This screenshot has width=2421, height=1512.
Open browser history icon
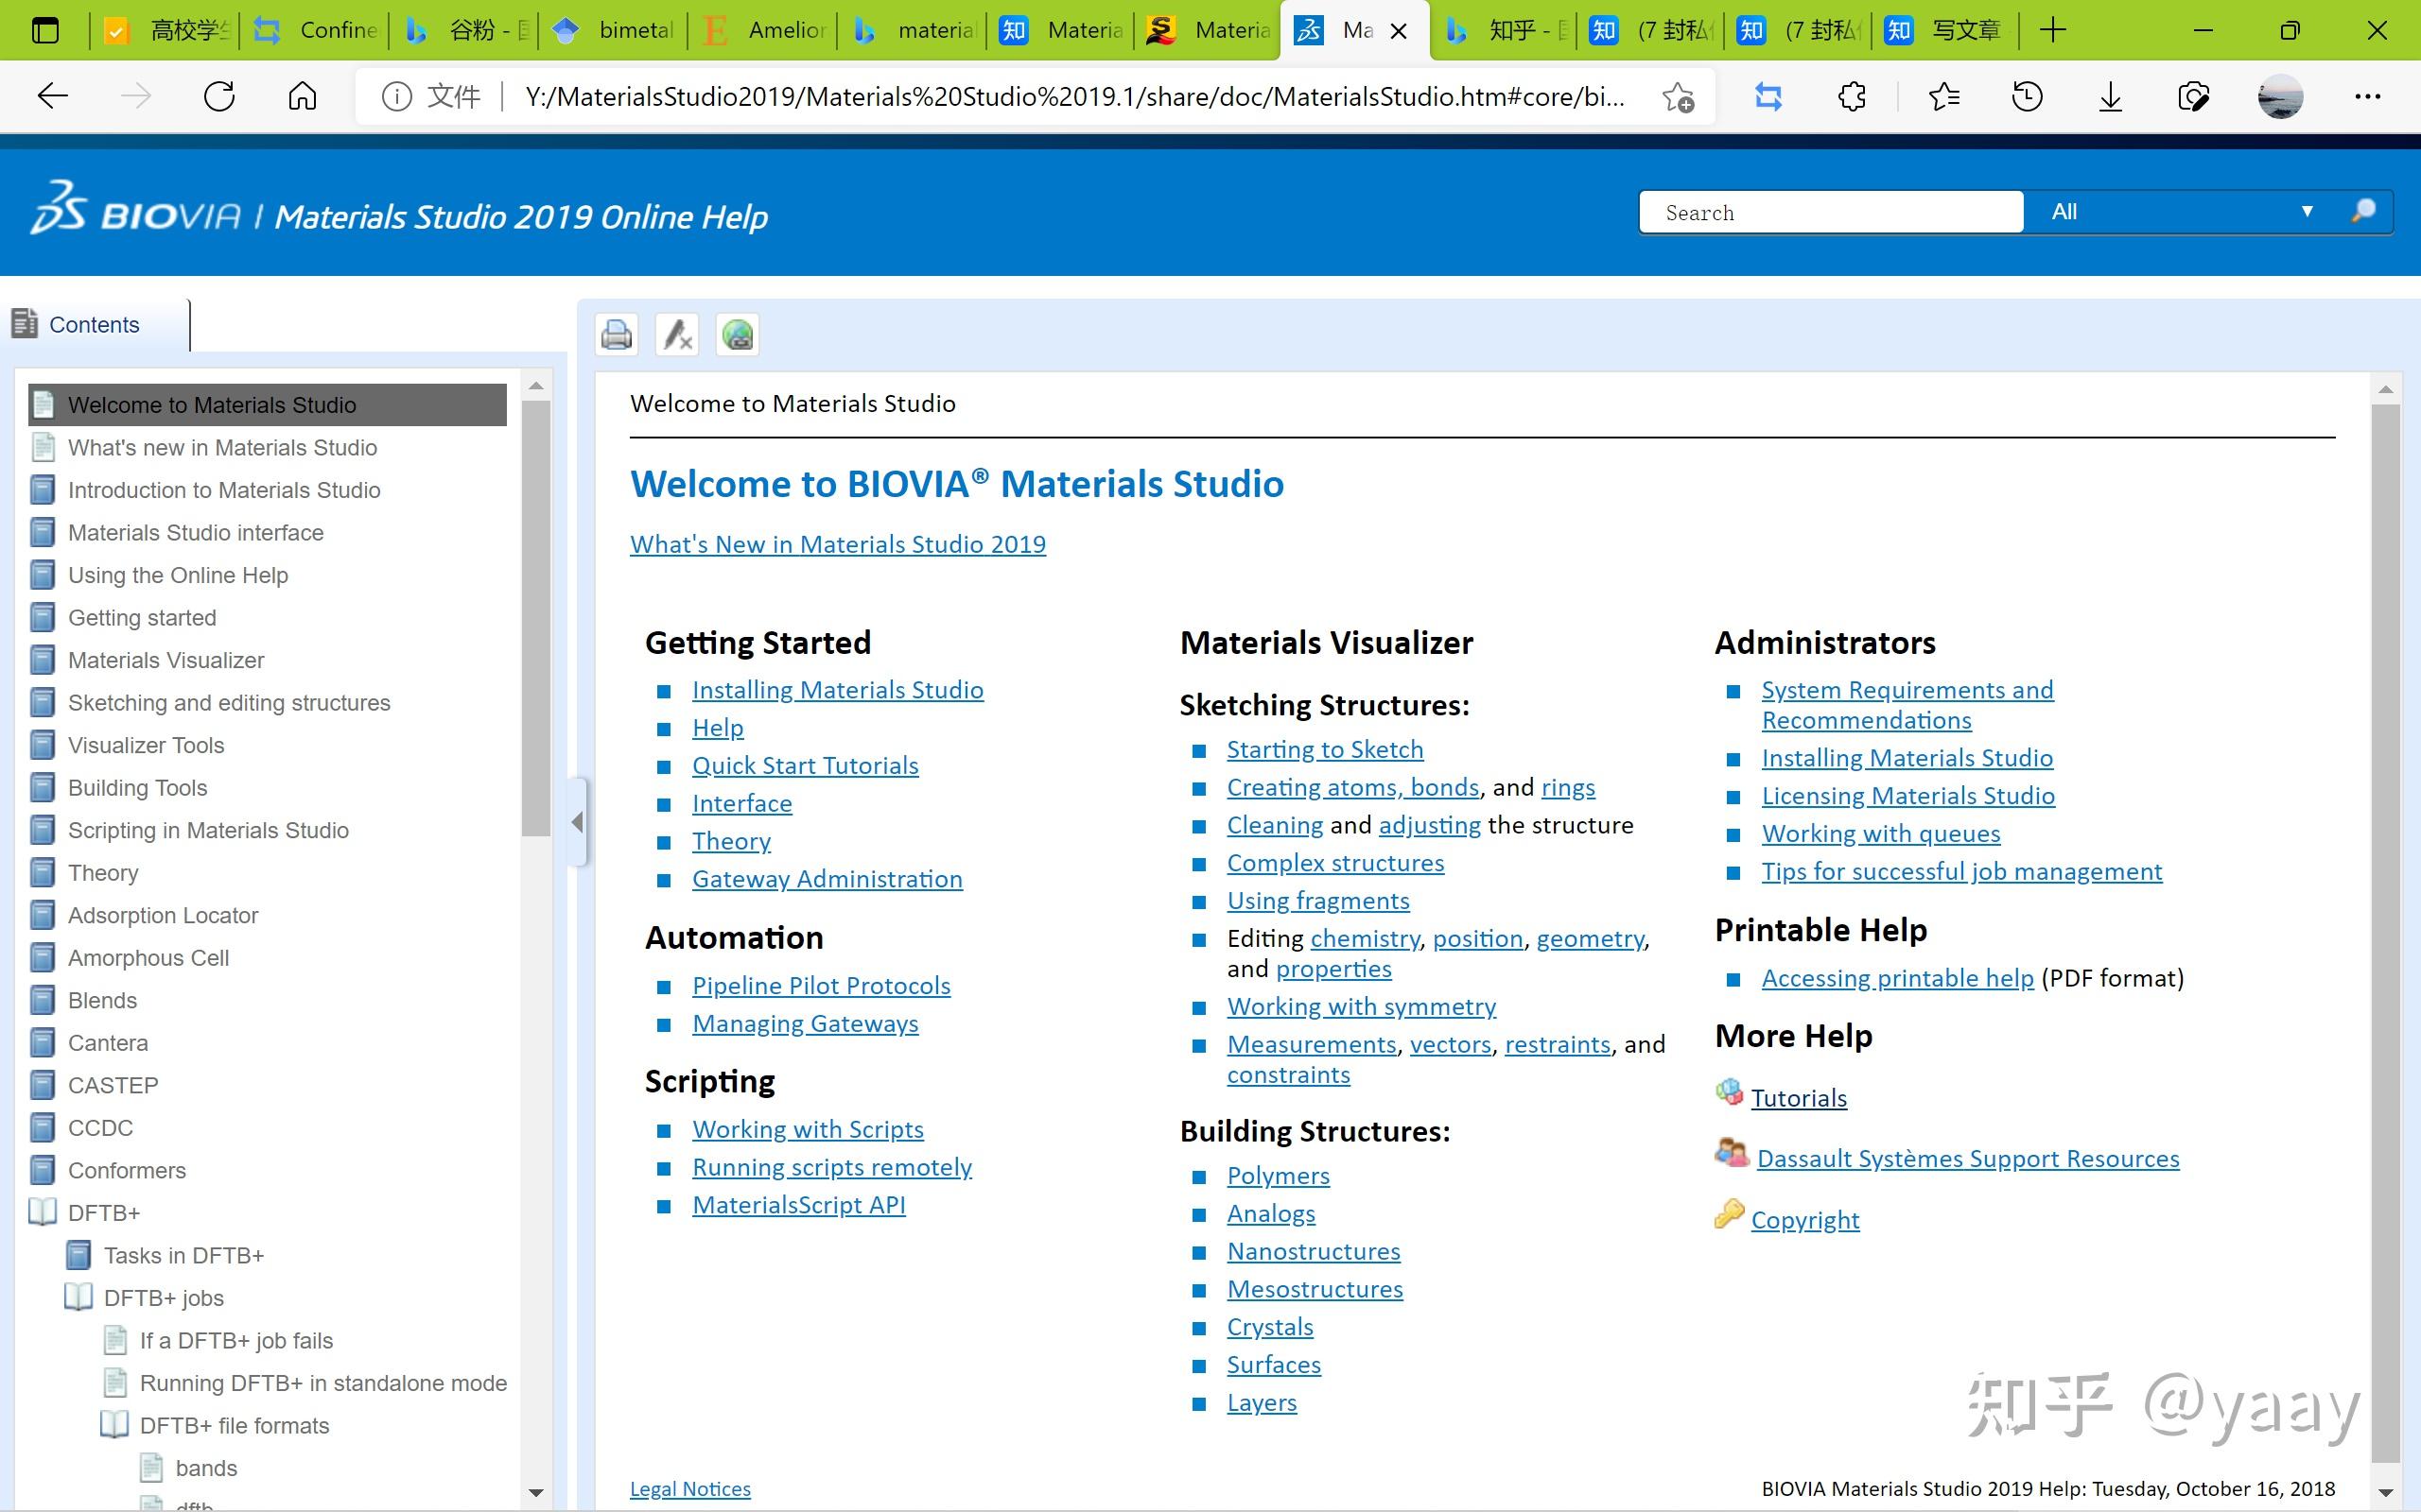(x=2027, y=97)
